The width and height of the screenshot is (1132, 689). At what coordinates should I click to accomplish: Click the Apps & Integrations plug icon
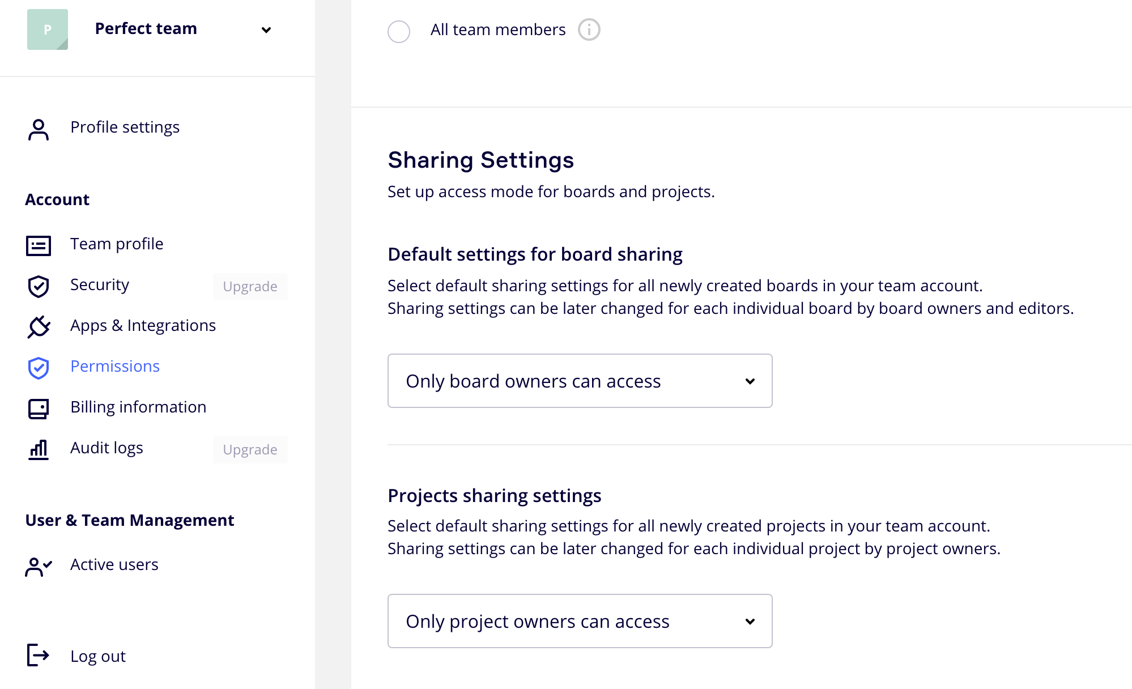(39, 327)
